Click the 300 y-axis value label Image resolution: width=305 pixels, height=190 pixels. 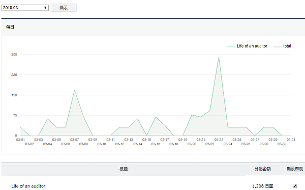14,55
